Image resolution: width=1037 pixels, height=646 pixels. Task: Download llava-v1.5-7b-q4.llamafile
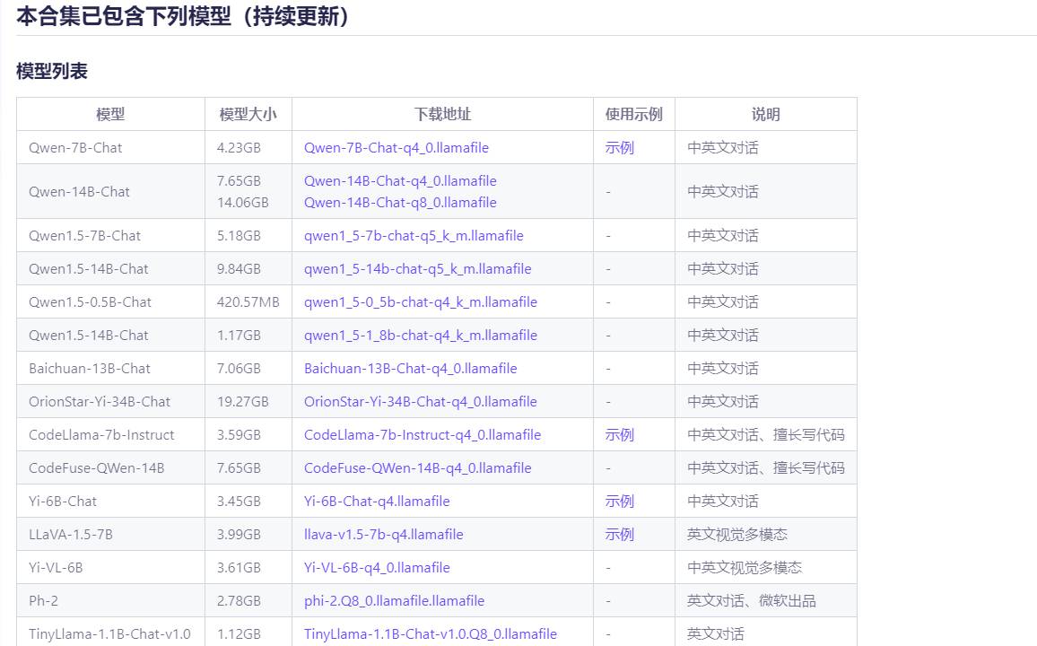pos(384,534)
